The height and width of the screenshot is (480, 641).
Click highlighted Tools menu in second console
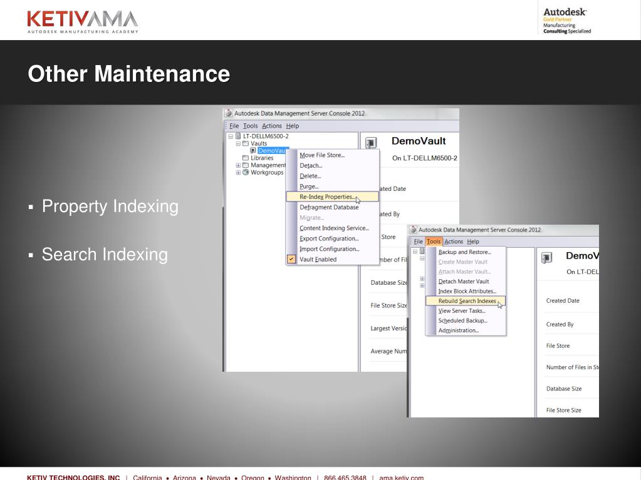[x=434, y=242]
